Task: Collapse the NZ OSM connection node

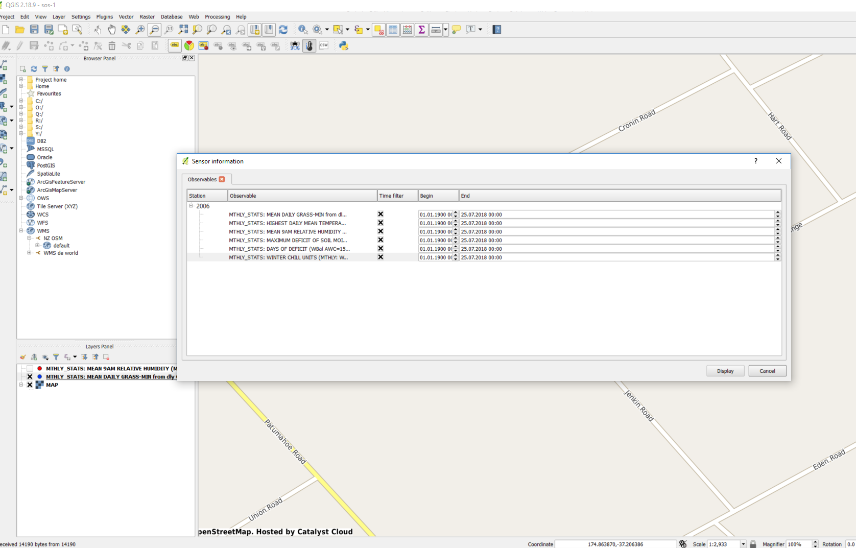Action: (29, 238)
